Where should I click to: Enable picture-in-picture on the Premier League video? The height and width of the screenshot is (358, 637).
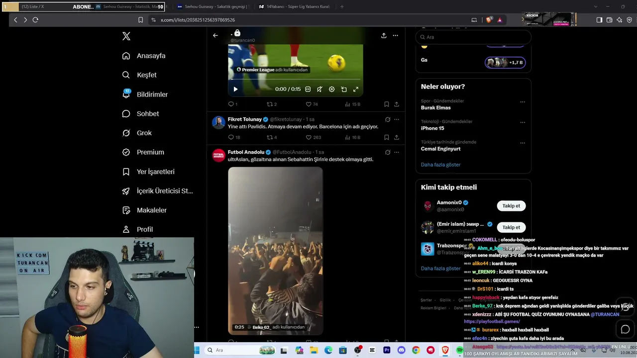344,89
